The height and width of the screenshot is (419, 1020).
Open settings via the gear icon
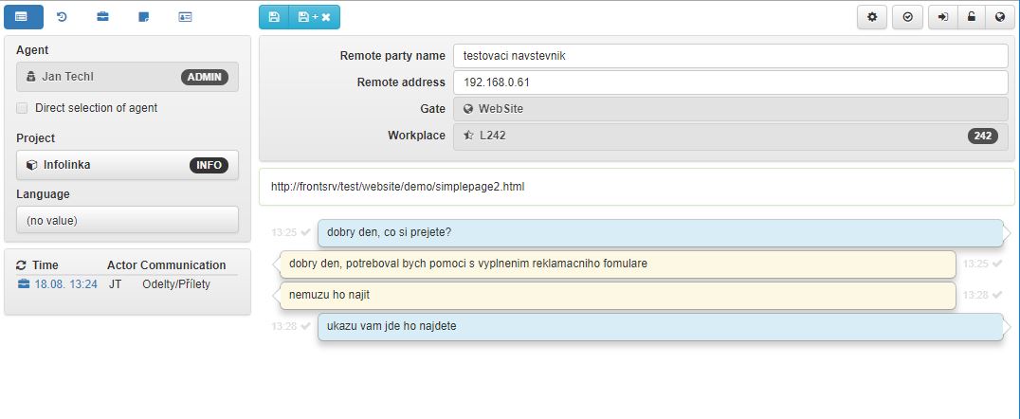[872, 18]
